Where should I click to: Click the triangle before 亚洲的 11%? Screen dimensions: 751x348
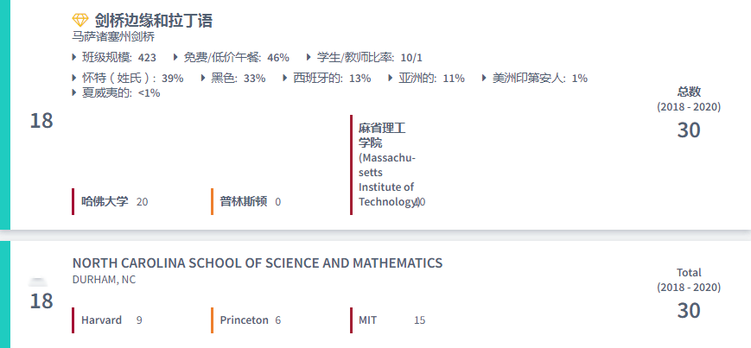391,78
